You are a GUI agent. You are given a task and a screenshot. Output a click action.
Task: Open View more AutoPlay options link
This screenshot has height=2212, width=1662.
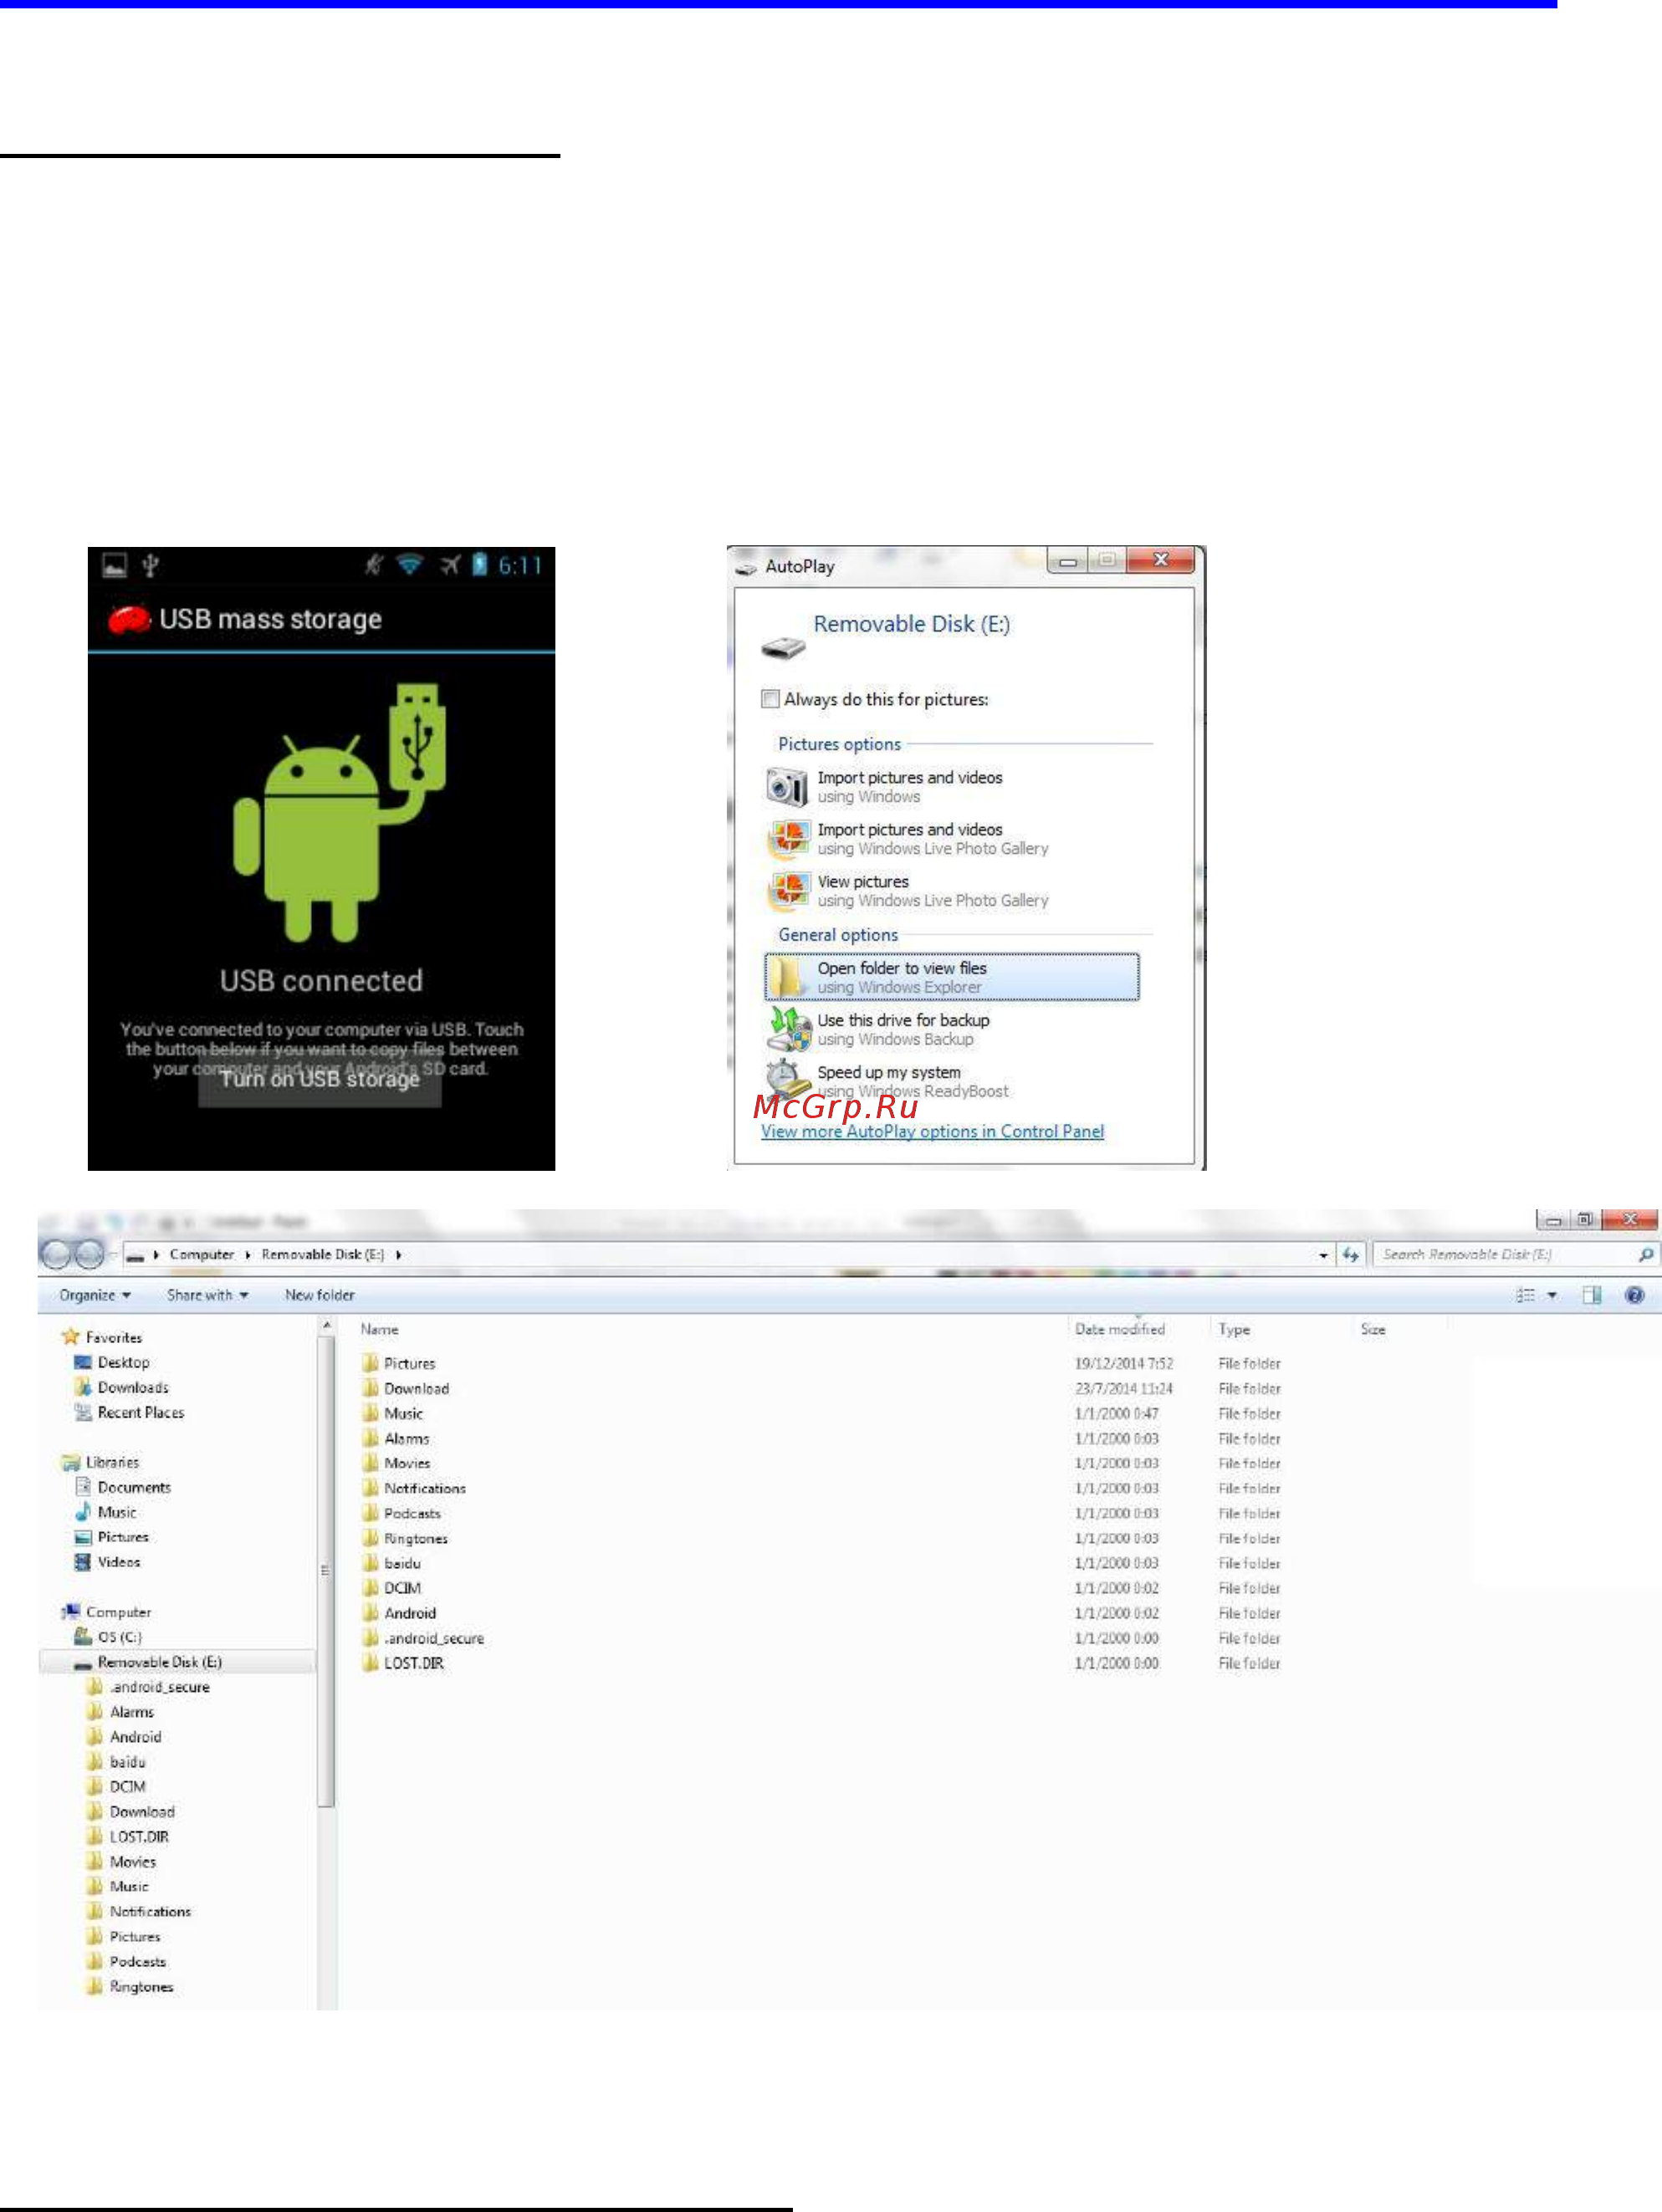coord(932,1131)
